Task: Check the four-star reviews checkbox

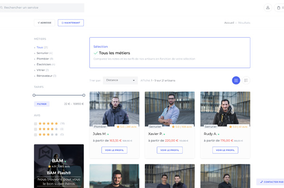Action: tap(35, 129)
